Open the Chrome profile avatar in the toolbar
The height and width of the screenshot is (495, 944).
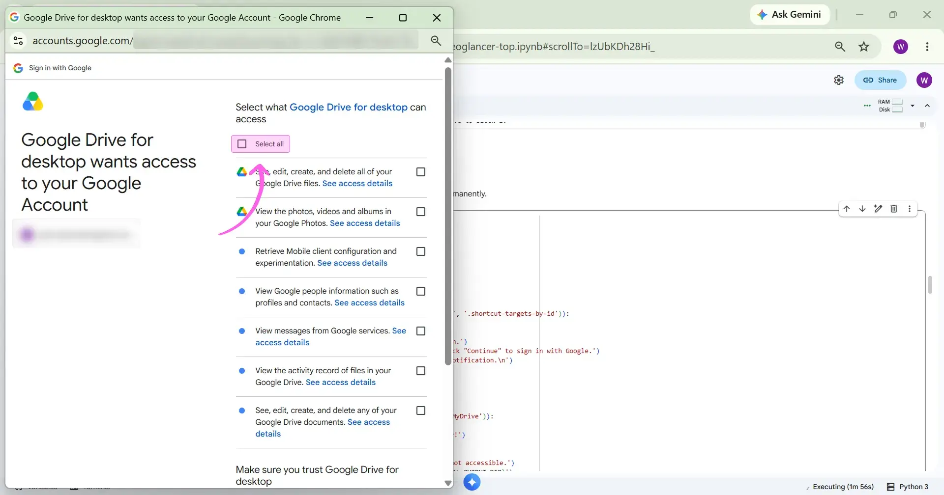point(901,47)
